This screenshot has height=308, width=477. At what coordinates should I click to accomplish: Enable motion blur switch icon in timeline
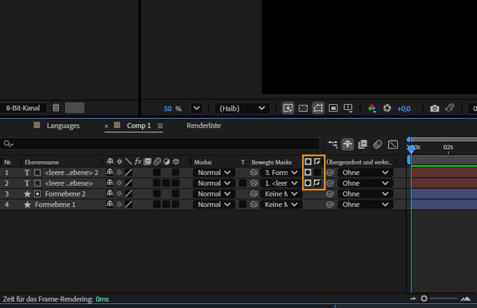tap(378, 144)
